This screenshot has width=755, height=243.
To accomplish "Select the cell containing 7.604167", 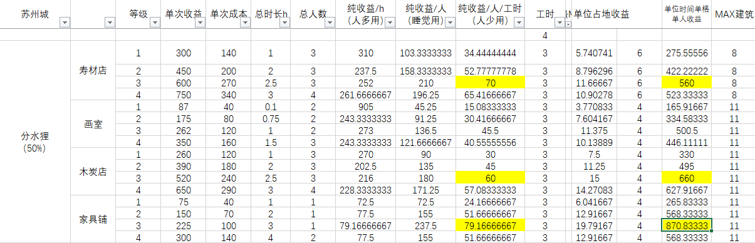I will (x=595, y=118).
